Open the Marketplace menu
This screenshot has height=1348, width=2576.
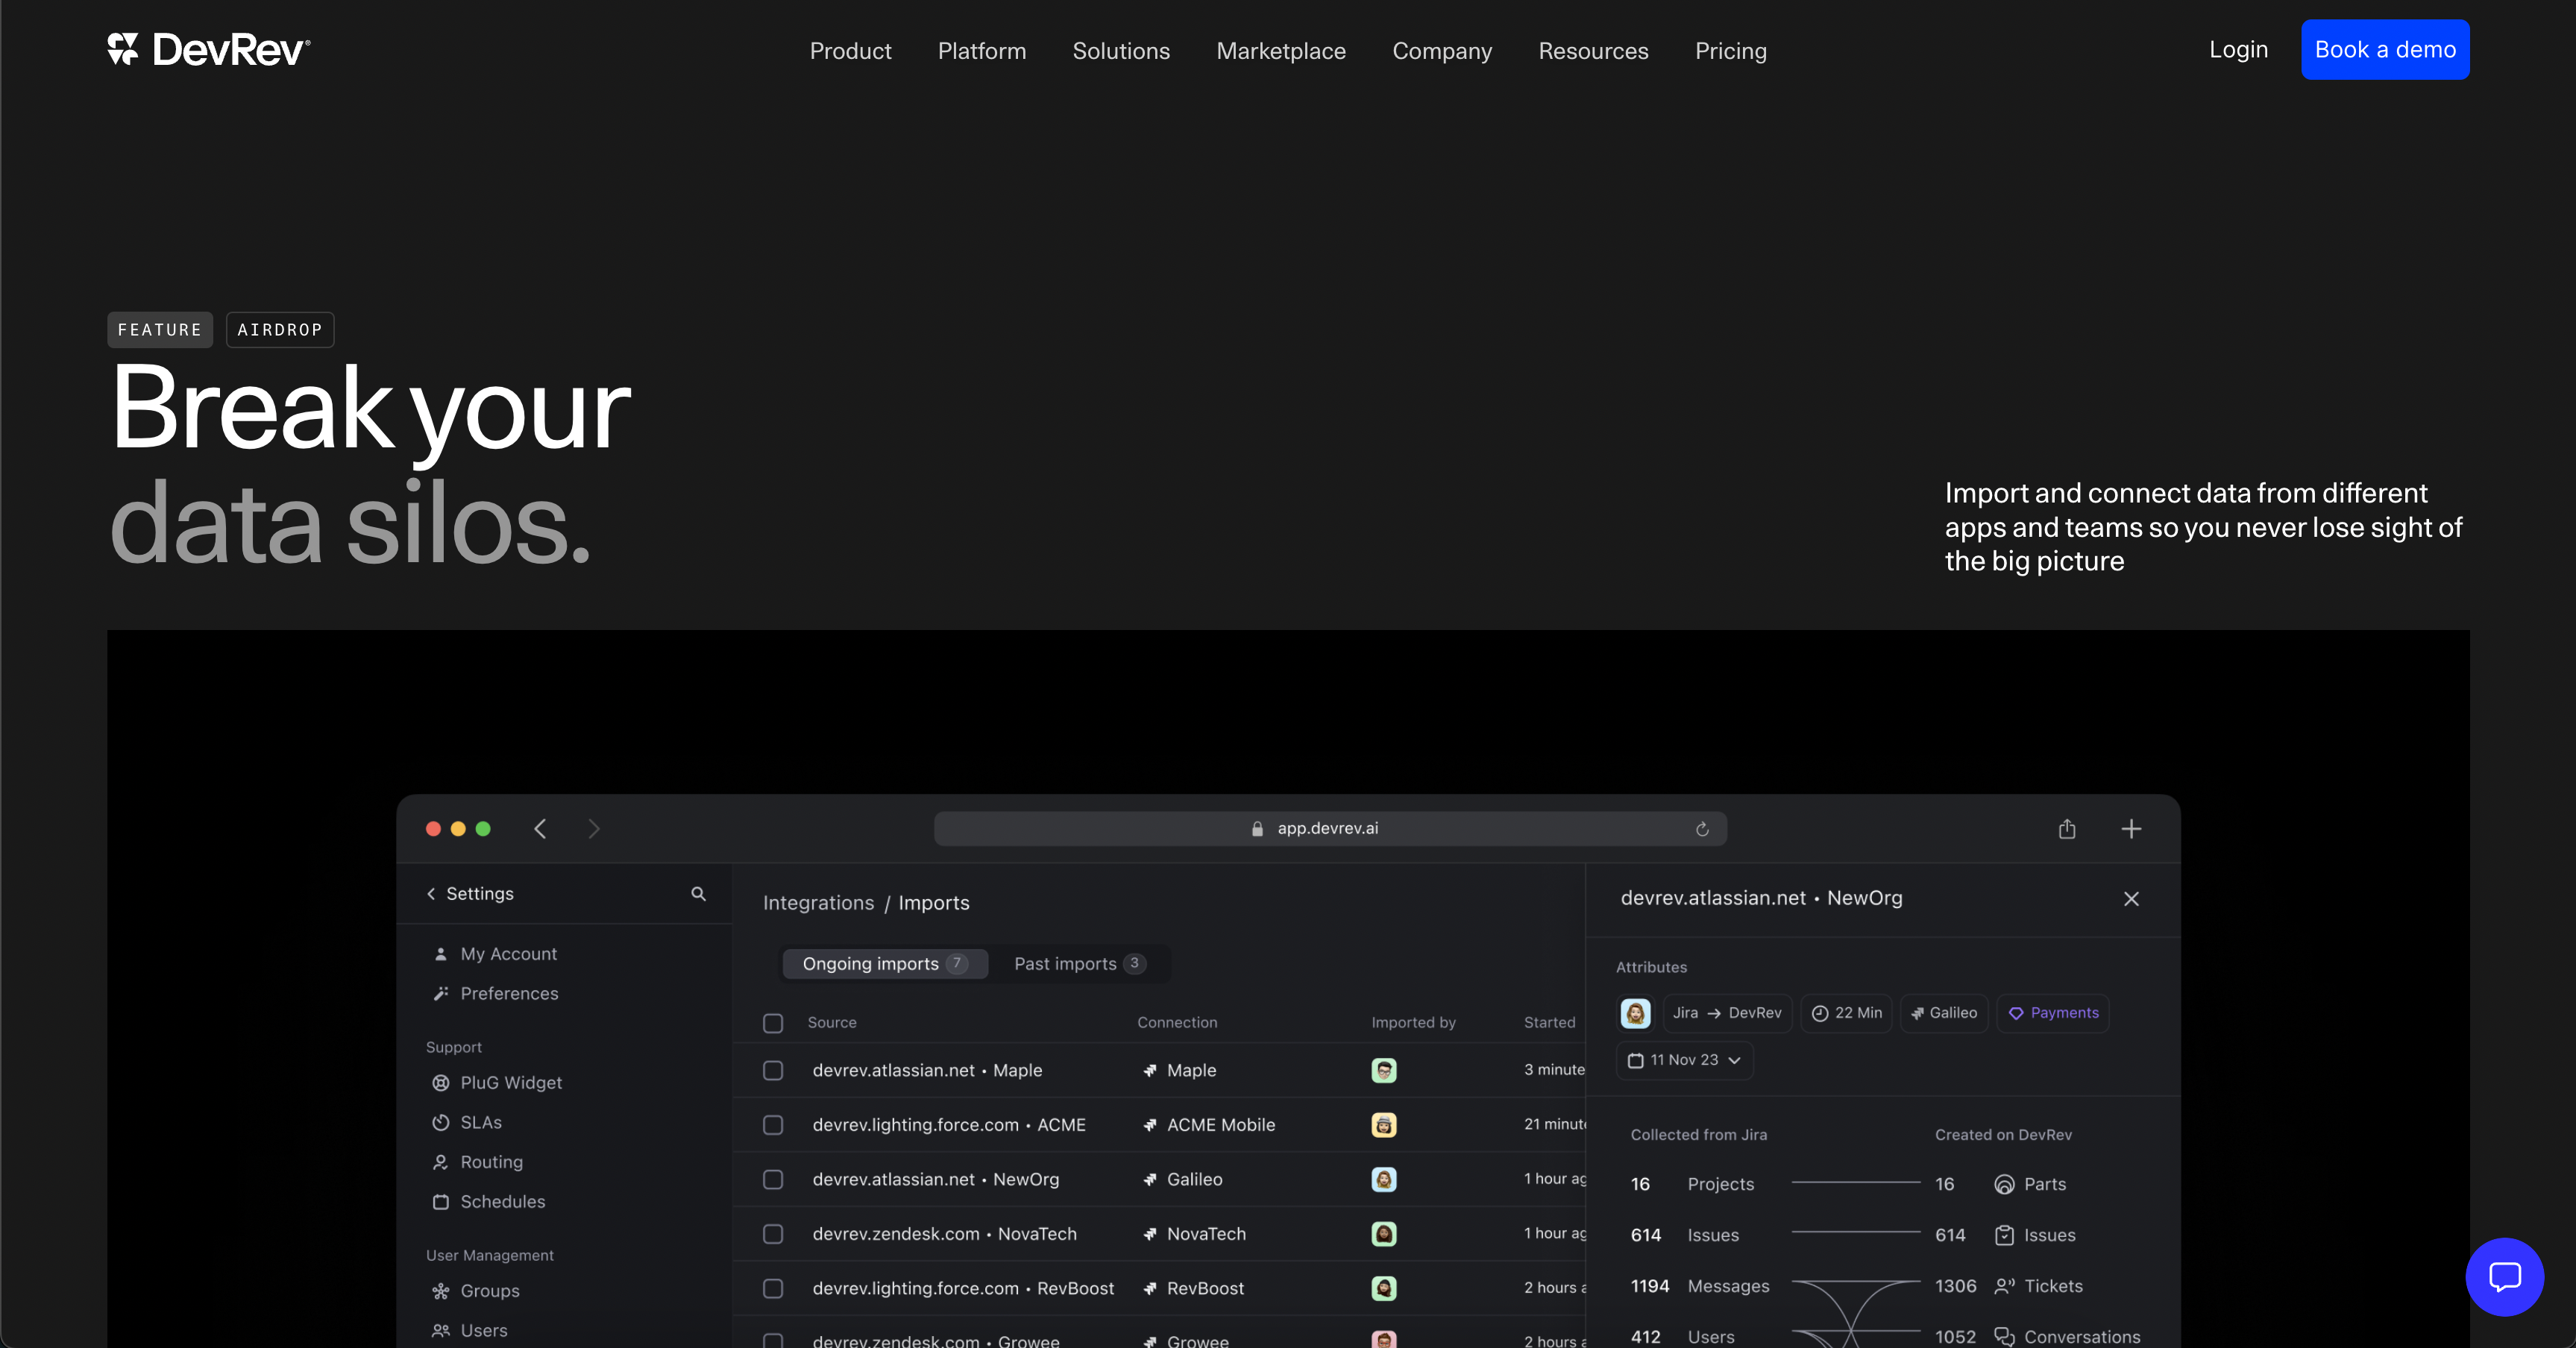point(1281,50)
